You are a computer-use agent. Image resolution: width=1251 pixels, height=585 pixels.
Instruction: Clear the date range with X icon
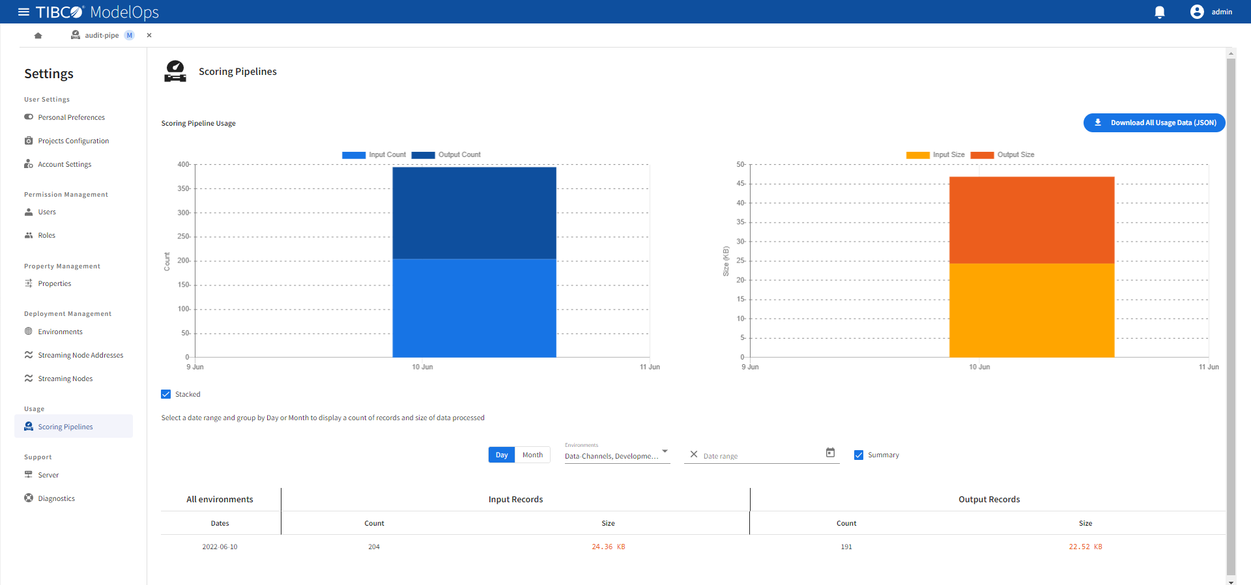pos(693,455)
